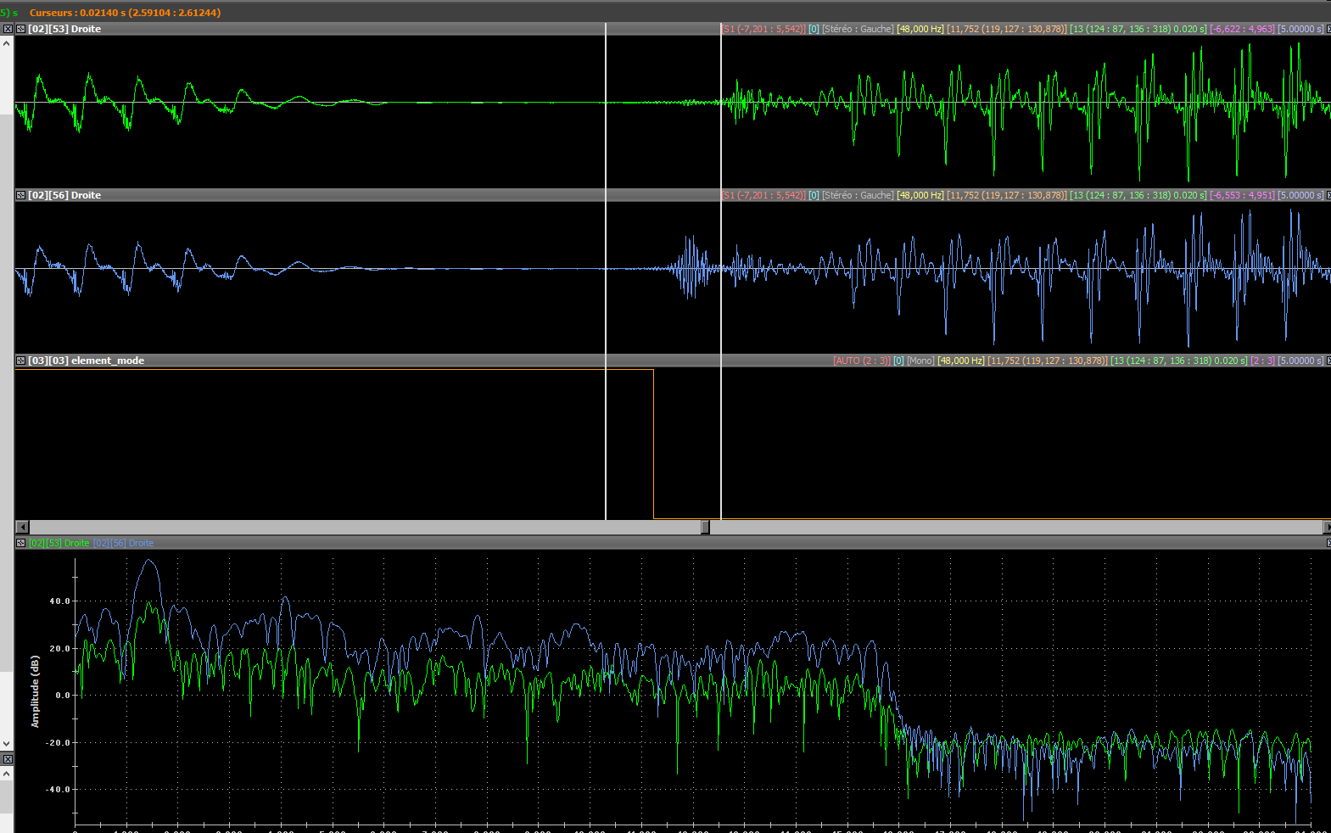This screenshot has width=1331, height=833.
Task: Click the AUTO (2 : 3) label on element_mode
Action: [862, 361]
